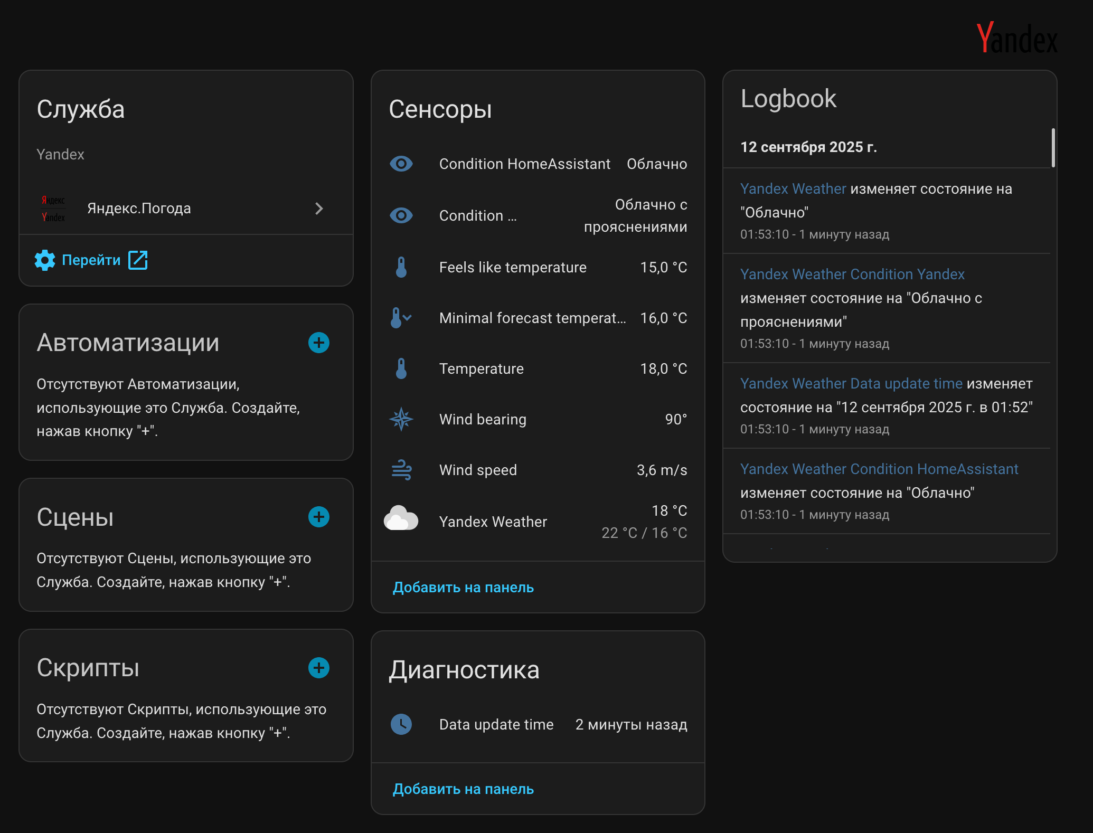Open the Перейти link
The width and height of the screenshot is (1093, 833).
tap(91, 260)
